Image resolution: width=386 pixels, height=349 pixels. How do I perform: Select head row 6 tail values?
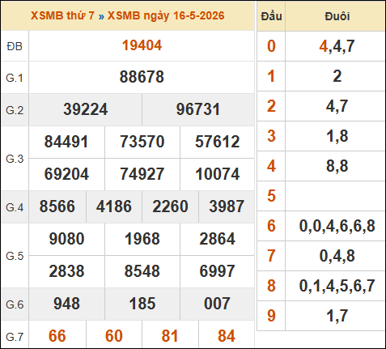click(337, 226)
